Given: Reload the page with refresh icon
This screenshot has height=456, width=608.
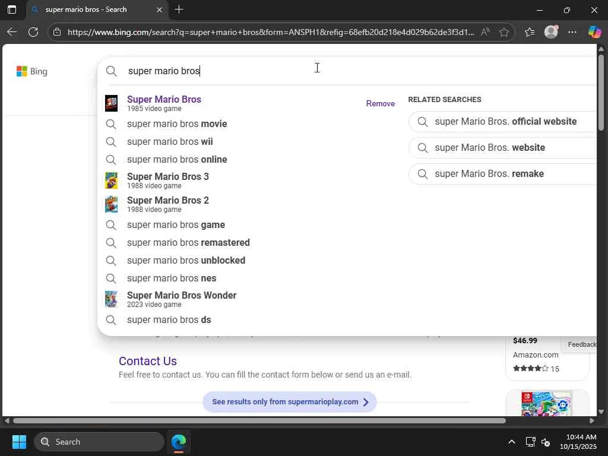Looking at the screenshot, I should click(x=33, y=32).
